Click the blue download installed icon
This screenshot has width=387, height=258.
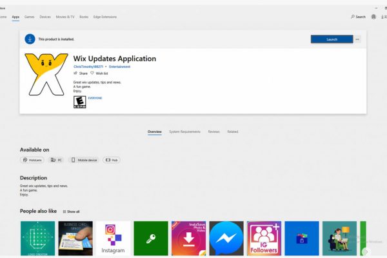[x=30, y=39]
